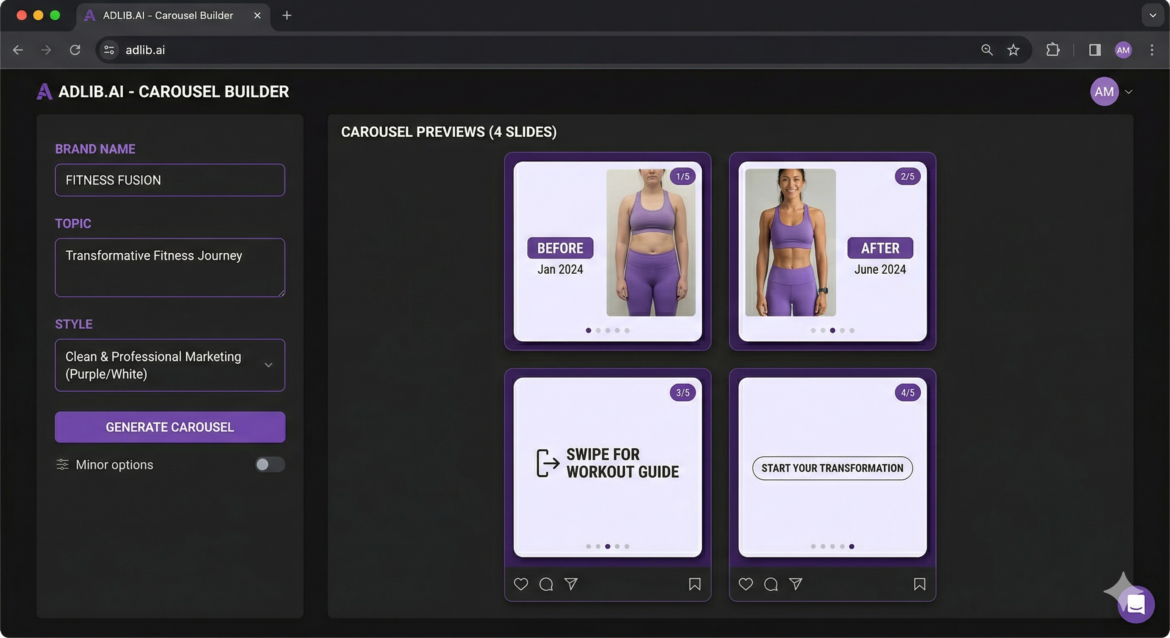Screen dimensions: 1170x638
Task: Click the Brand Name input field
Action: [x=169, y=180]
